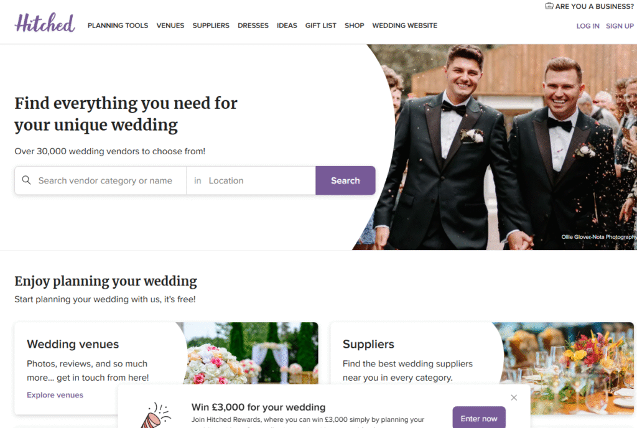The image size is (637, 428).
Task: Click the briefcase business icon
Action: (549, 6)
